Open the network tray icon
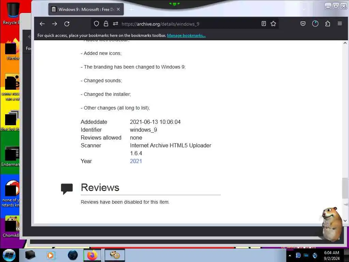This screenshot has height=262, width=349. (306, 255)
